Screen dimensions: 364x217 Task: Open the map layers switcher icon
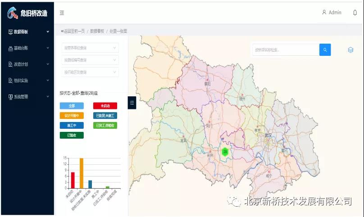point(350,50)
